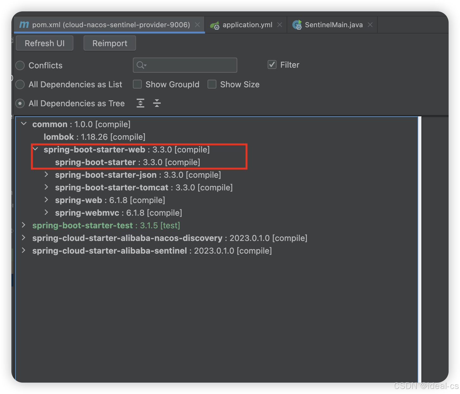The height and width of the screenshot is (394, 460).
Task: Click the class icon on SentinelMain.java tab
Action: tap(297, 25)
